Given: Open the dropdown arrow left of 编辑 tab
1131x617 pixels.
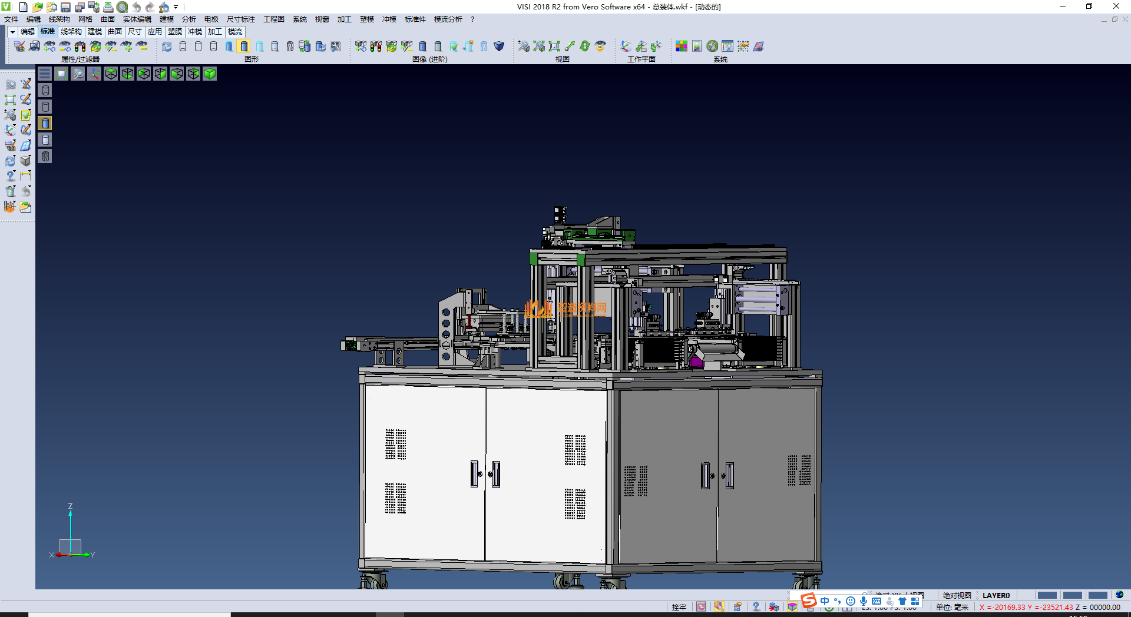Looking at the screenshot, I should click(12, 32).
